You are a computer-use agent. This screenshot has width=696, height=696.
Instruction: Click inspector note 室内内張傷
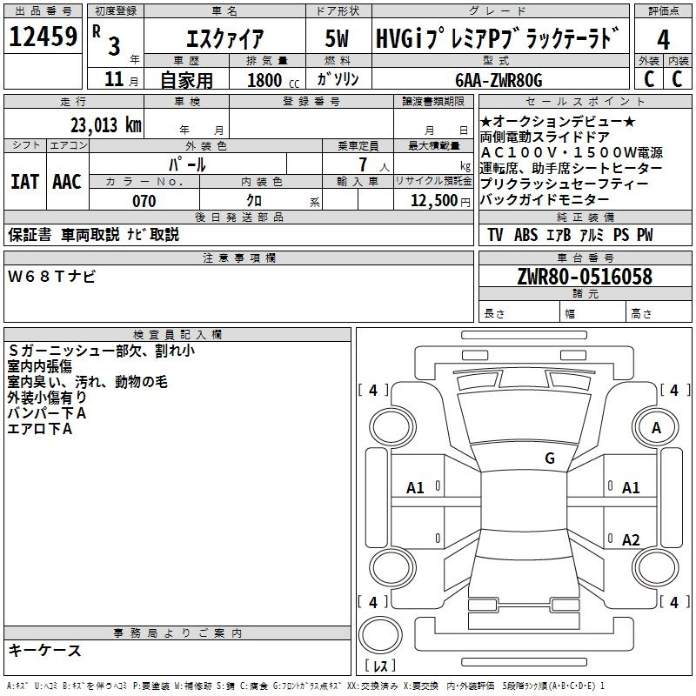40,366
